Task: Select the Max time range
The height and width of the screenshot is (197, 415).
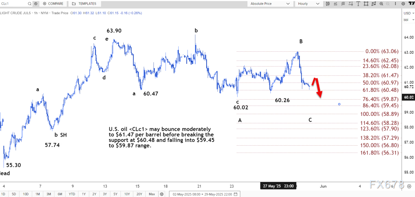Action: 152,194
